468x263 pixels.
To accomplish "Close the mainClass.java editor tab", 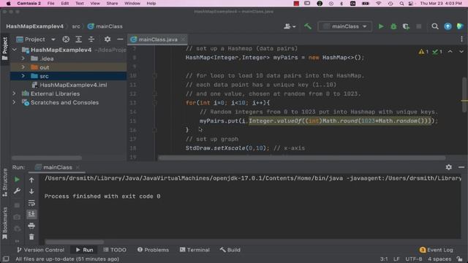I will click(183, 39).
